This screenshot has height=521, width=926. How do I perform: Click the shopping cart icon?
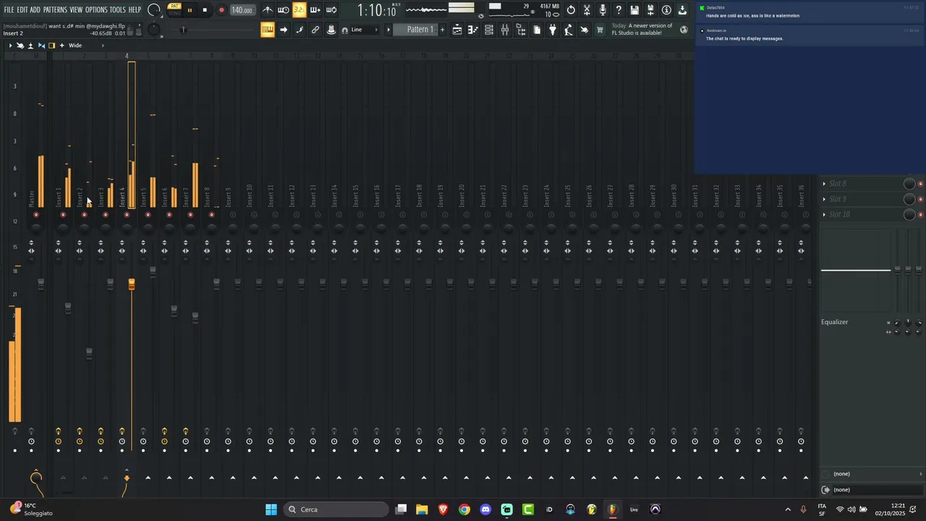(x=600, y=30)
